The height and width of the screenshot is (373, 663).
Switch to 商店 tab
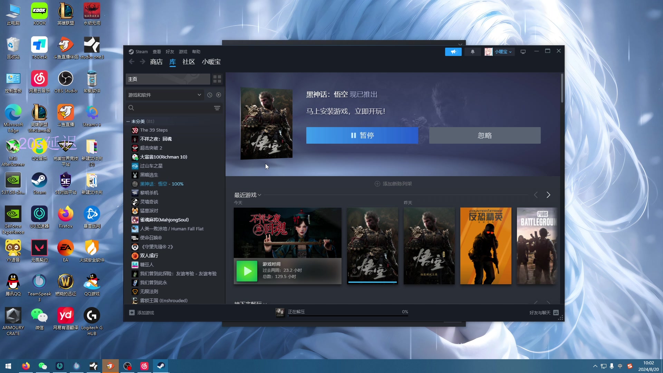156,62
